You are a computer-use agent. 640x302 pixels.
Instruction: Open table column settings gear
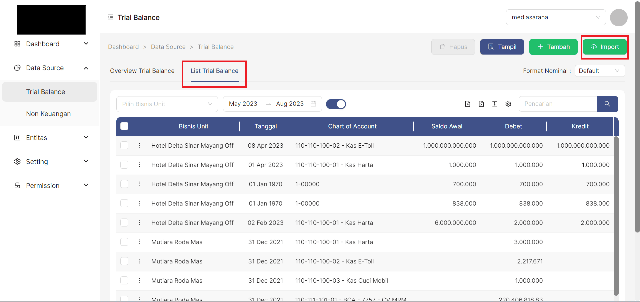pyautogui.click(x=508, y=104)
